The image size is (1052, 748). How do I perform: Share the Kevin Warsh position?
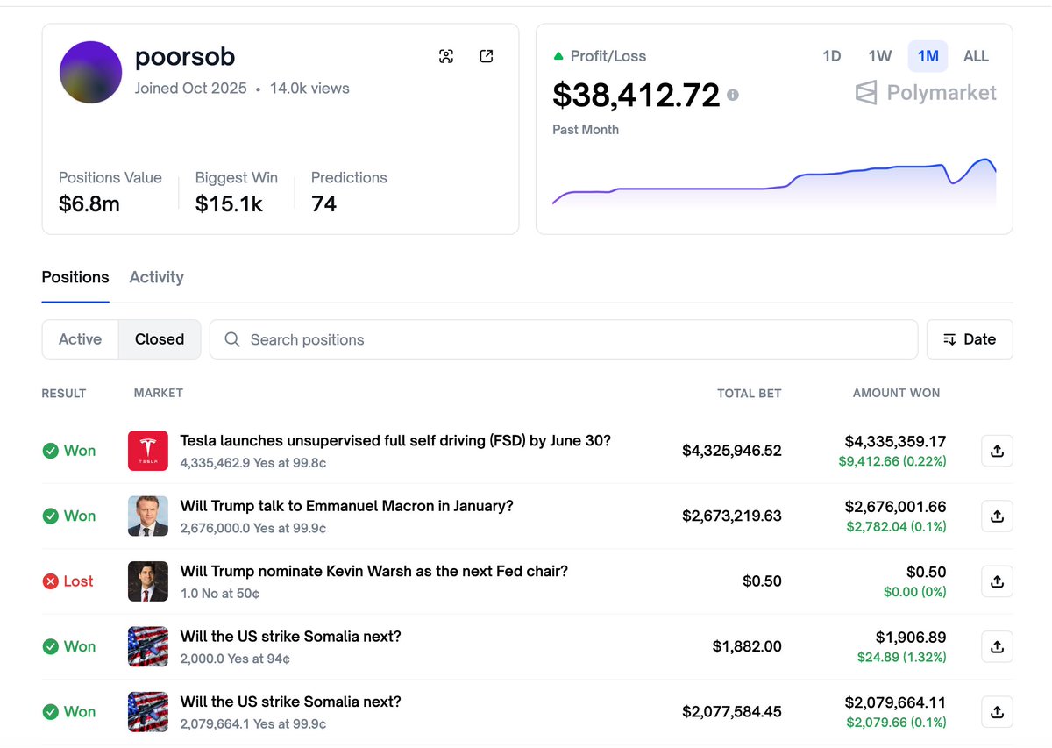coord(997,581)
